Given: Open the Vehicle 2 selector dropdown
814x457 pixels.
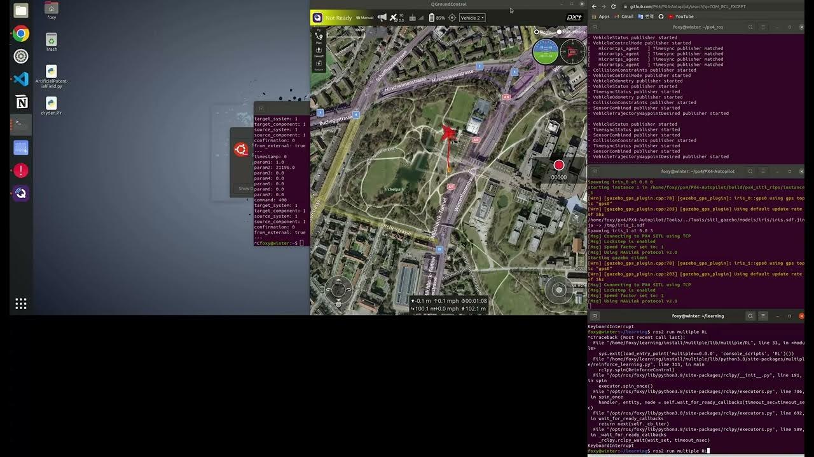Looking at the screenshot, I should coord(472,18).
